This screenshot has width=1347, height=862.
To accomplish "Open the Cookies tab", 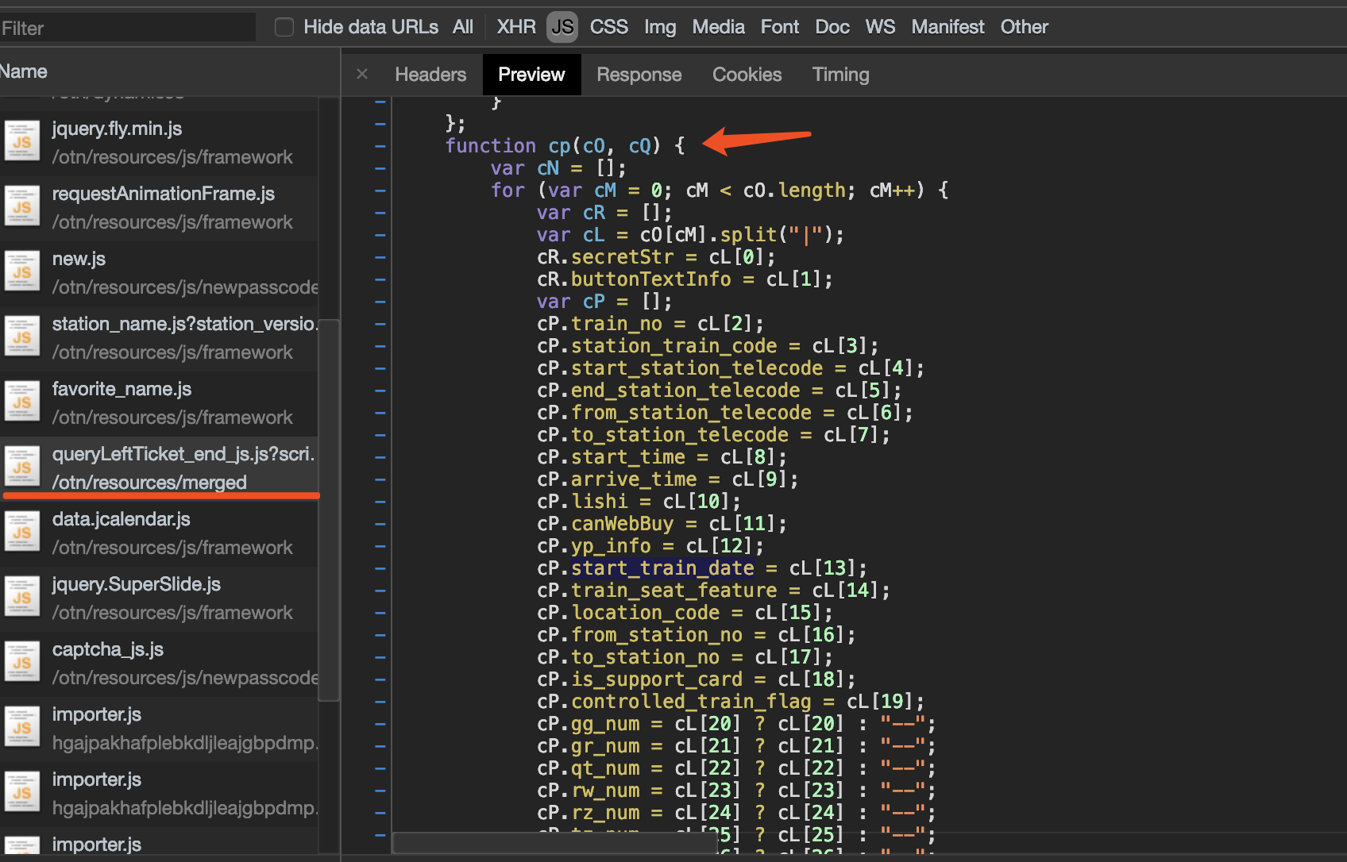I will (747, 75).
